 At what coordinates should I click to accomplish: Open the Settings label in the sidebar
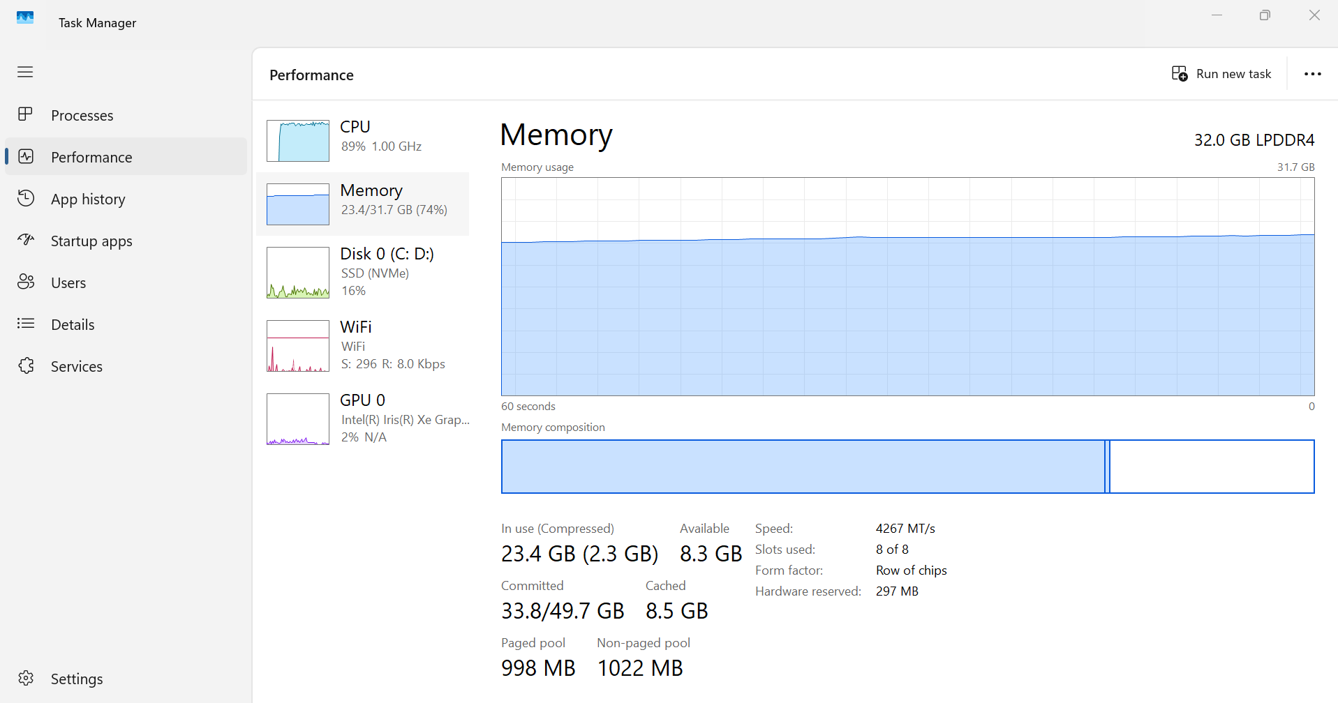point(77,679)
